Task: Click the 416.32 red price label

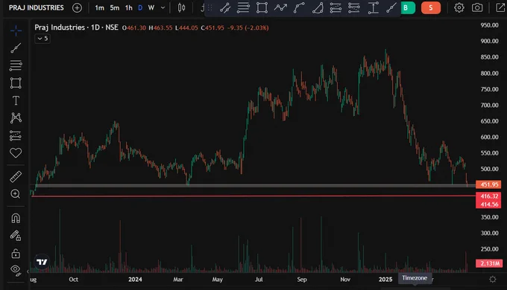Action: click(x=488, y=196)
